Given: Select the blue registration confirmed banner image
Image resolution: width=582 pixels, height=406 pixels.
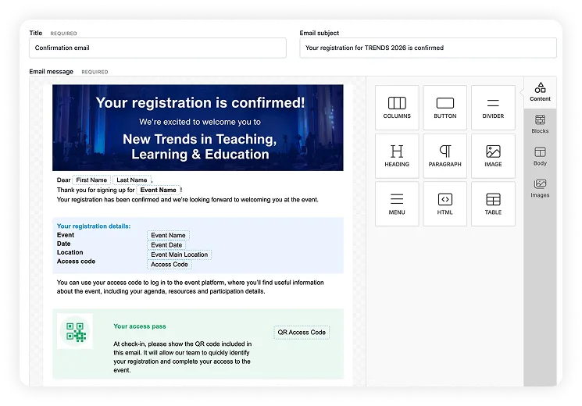Looking at the screenshot, I should [198, 128].
